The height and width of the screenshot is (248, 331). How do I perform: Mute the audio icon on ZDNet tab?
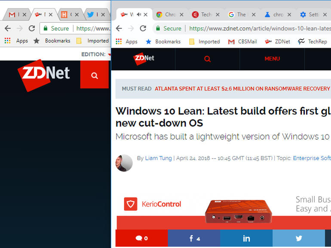click(139, 14)
